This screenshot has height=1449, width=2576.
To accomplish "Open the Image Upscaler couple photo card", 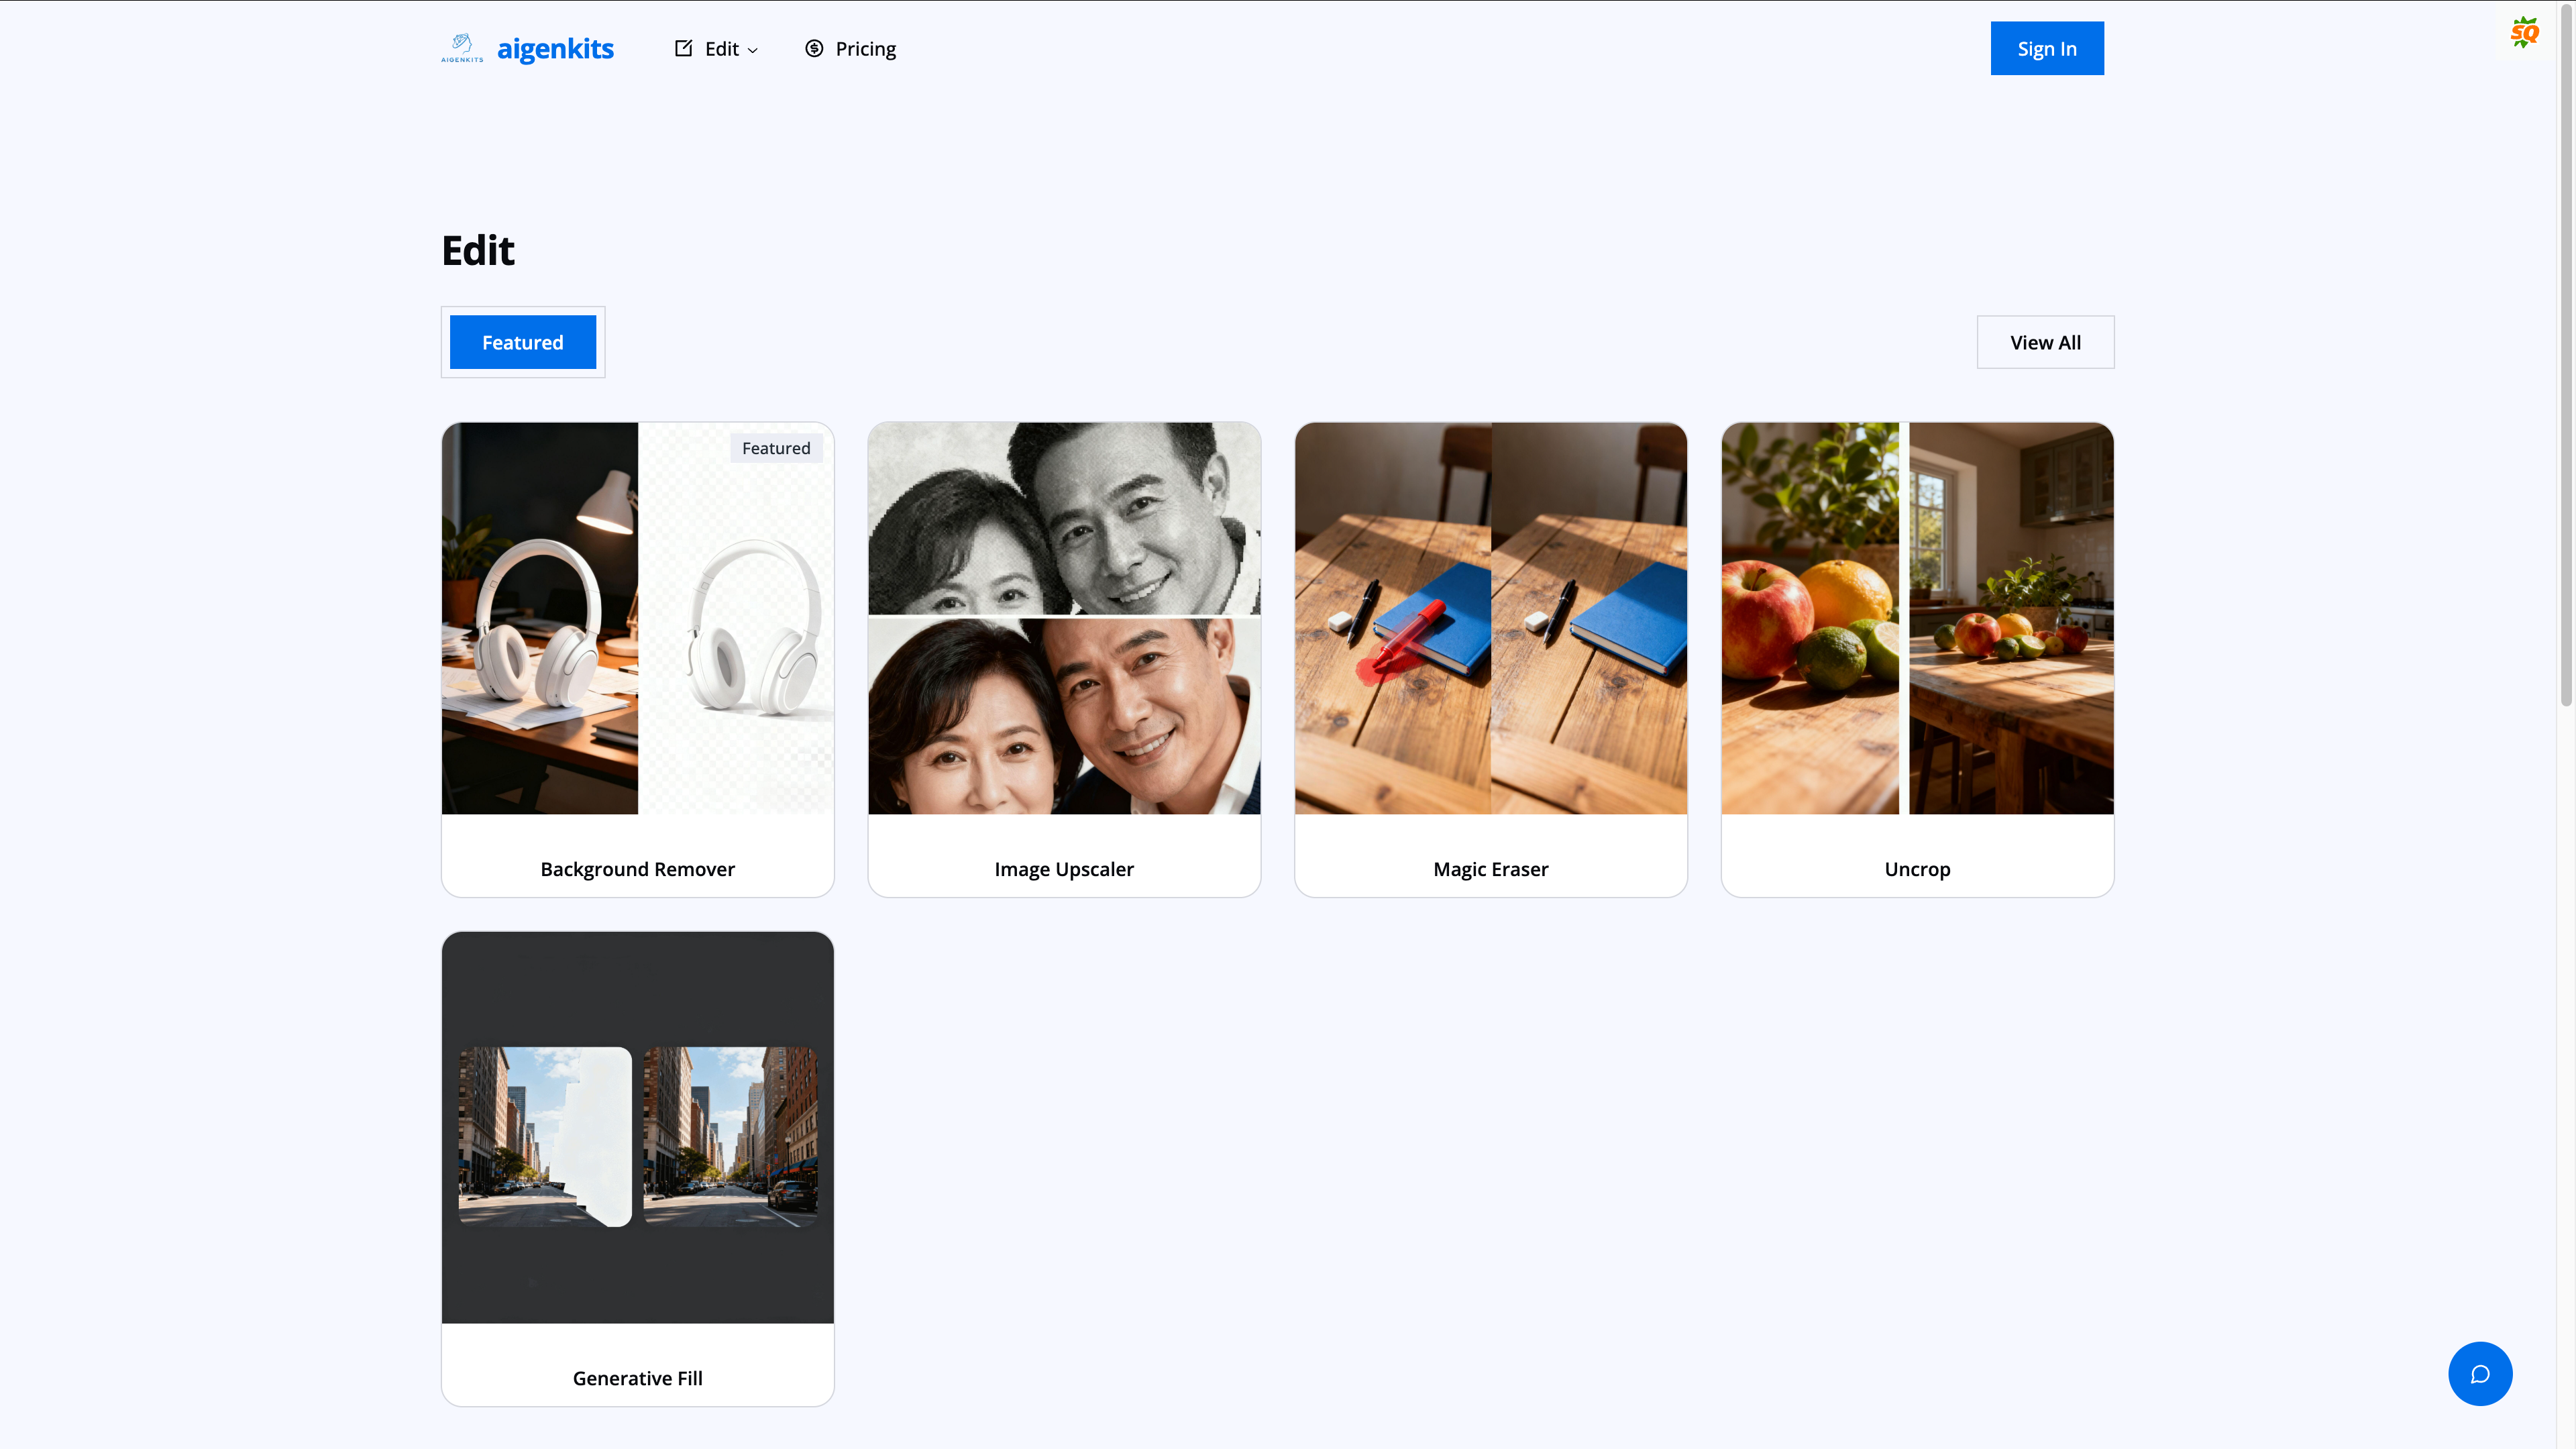I will point(1064,618).
